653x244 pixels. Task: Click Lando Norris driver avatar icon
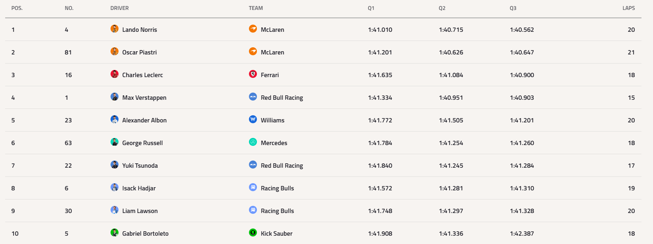click(115, 29)
